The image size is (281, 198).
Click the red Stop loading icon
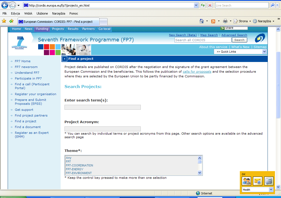[210, 5]
